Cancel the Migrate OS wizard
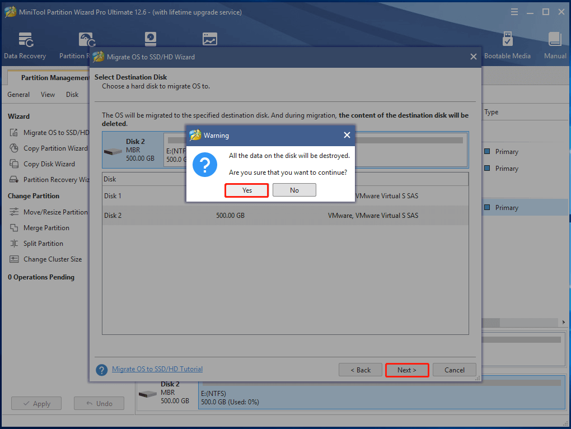Viewport: 571px width, 429px height. coord(454,370)
